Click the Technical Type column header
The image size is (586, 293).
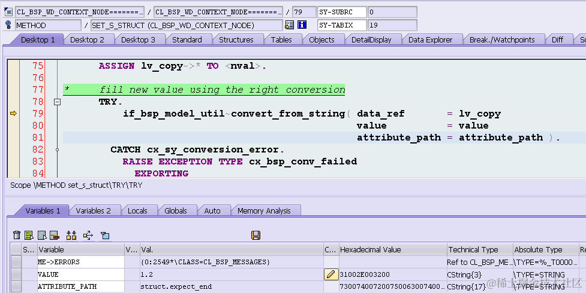coord(480,249)
